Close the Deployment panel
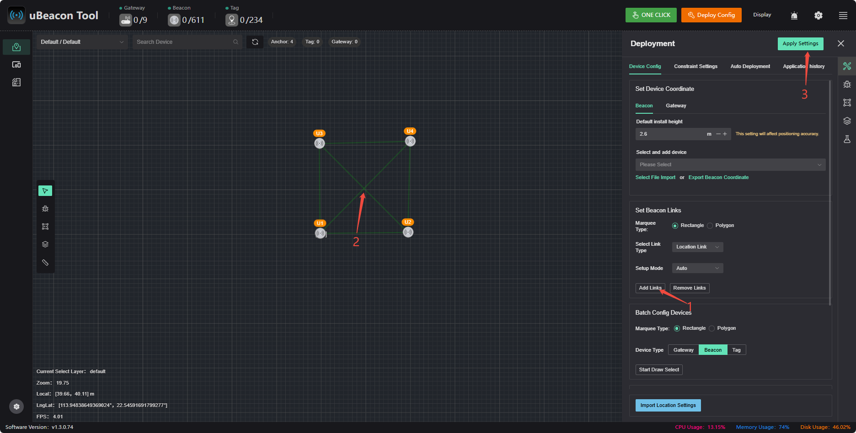Image resolution: width=856 pixels, height=433 pixels. (841, 43)
